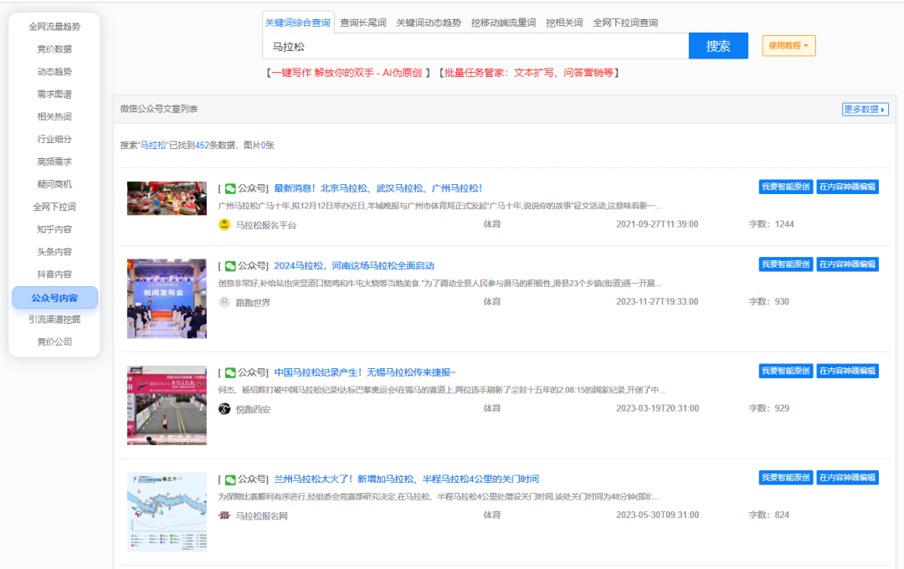
Task: Click the 路跑世界 account name
Action: click(x=253, y=302)
